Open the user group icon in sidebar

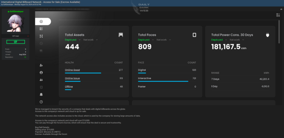41,80
